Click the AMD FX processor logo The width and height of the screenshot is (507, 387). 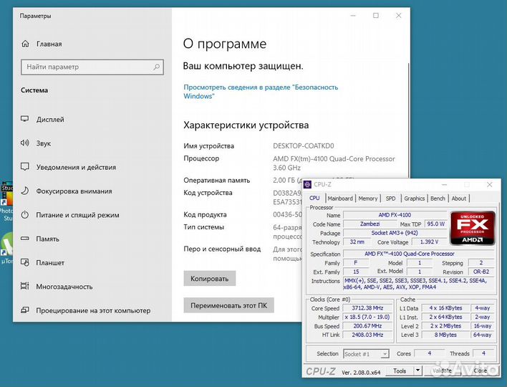[472, 228]
